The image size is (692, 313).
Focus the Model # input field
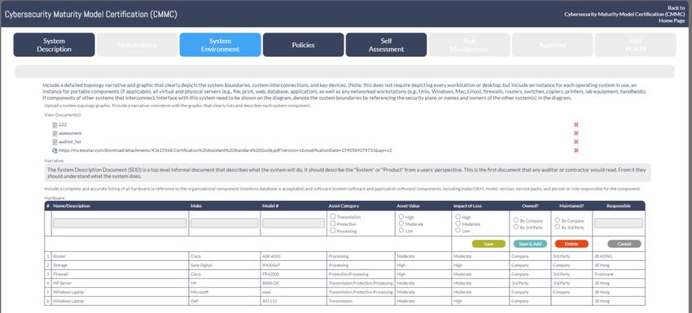[293, 223]
